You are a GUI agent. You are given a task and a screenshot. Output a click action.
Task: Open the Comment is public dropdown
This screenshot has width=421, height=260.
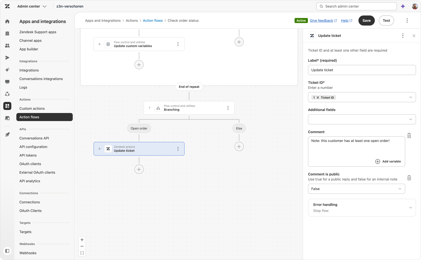click(x=356, y=189)
